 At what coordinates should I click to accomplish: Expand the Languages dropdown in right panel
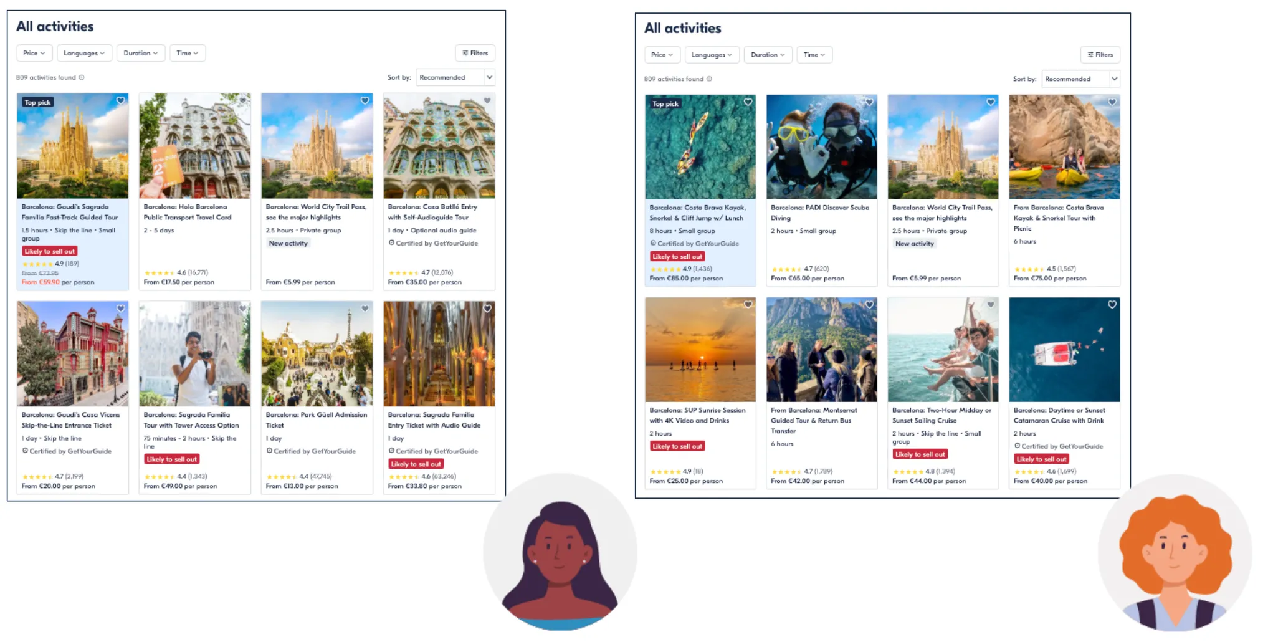(x=712, y=55)
